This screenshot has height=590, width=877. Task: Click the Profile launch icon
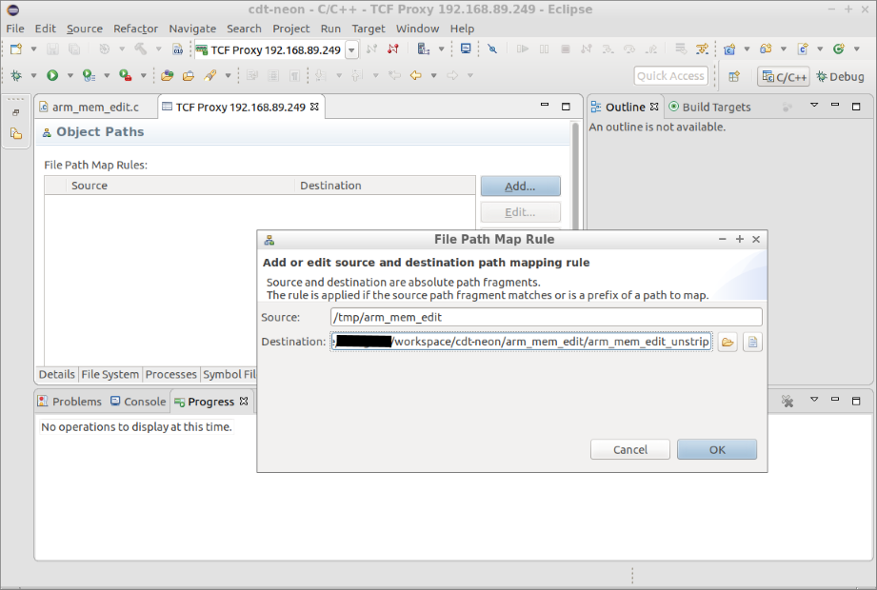[89, 75]
